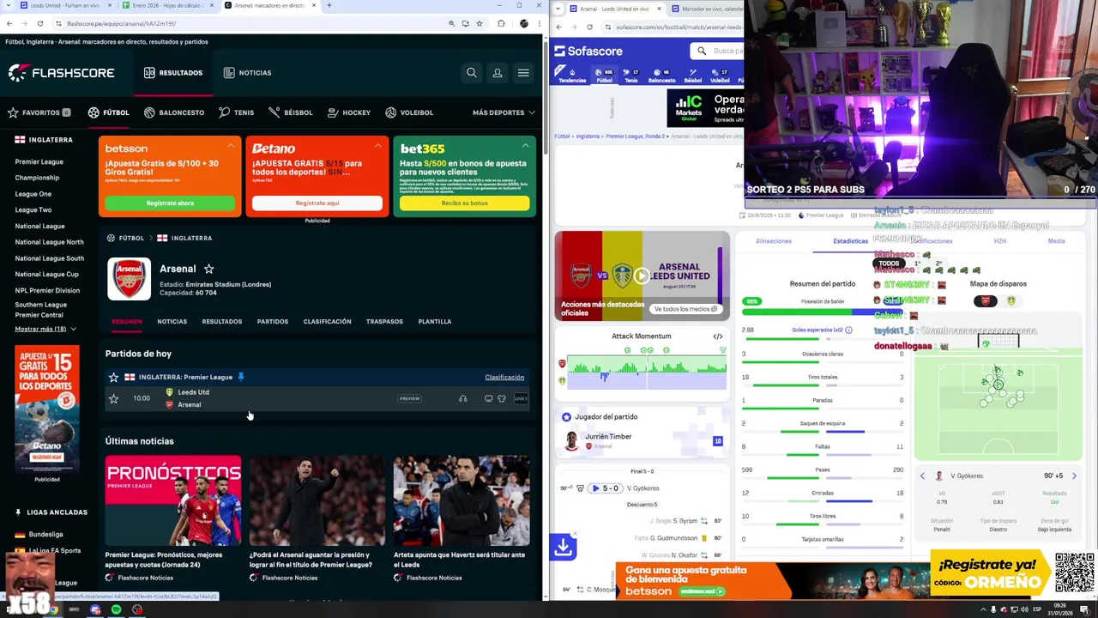Click Regístrate ahora on betsson ad

coord(170,203)
